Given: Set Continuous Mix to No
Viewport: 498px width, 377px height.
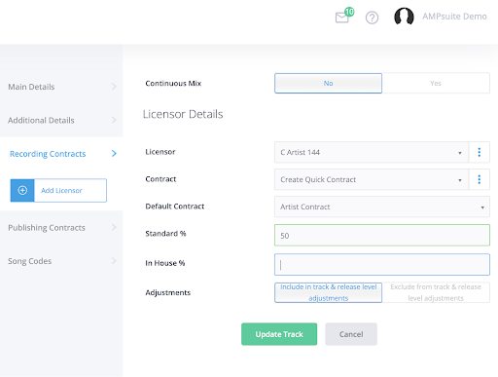Looking at the screenshot, I should [328, 83].
